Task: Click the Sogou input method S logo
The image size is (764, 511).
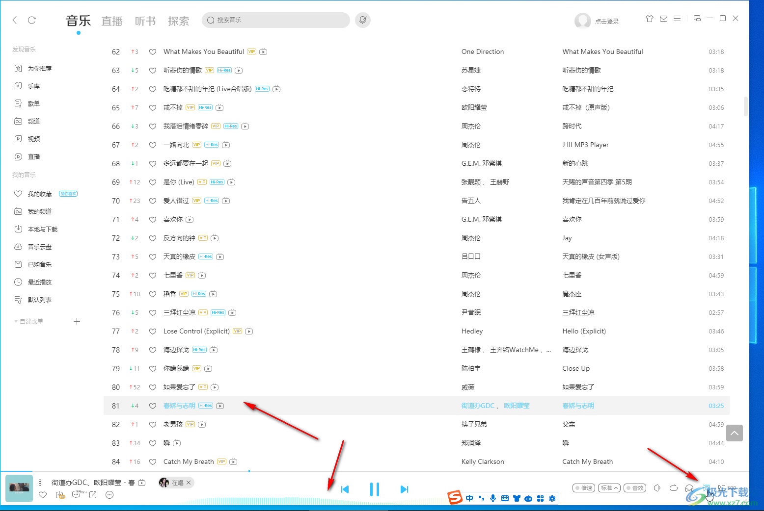Action: (x=455, y=497)
